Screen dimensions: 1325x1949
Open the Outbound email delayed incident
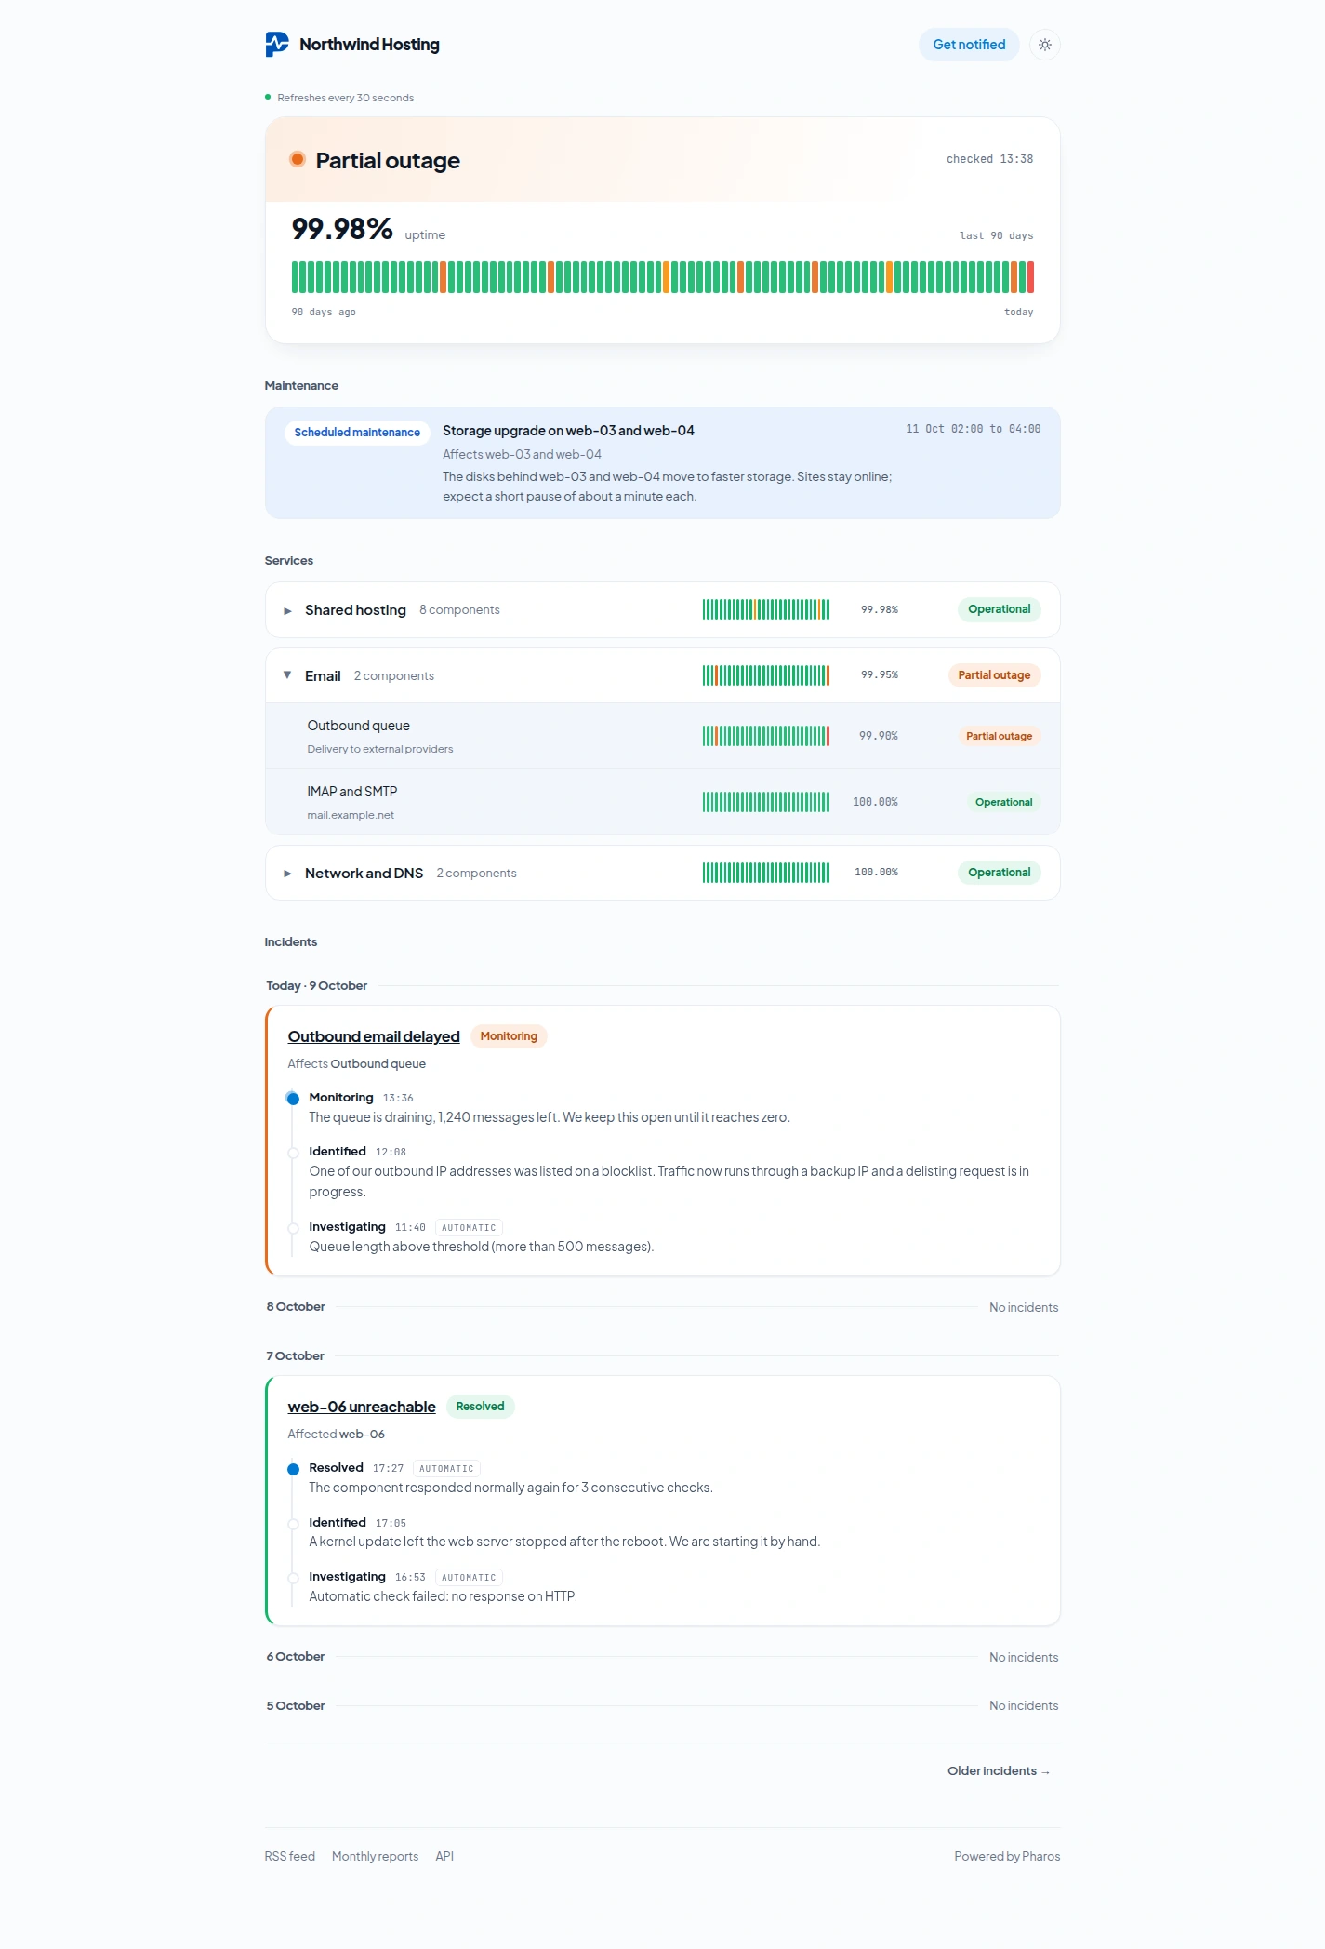[374, 1036]
